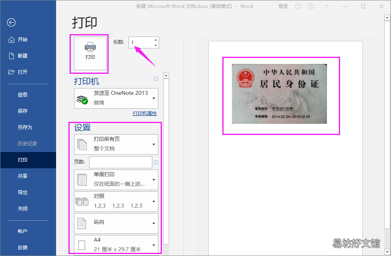Open the printer selection dropdown (OneNote 2013)
391x256 pixels.
click(x=116, y=98)
